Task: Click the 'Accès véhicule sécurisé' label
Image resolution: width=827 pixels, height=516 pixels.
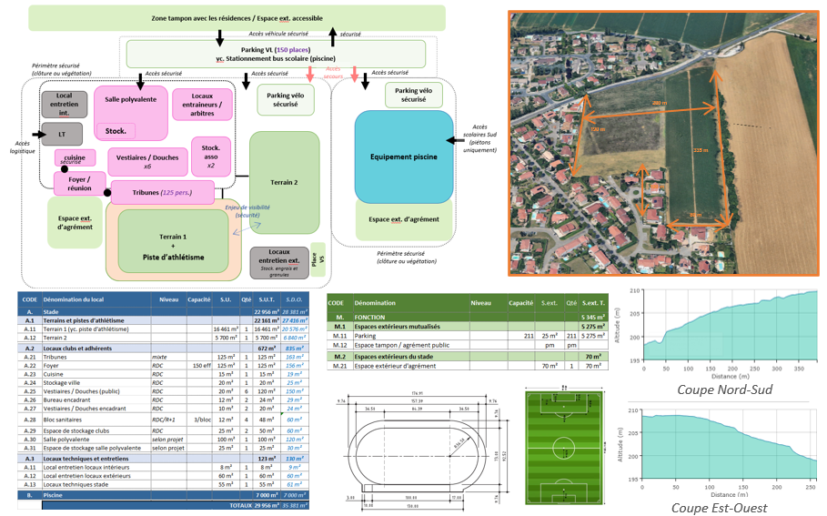Action: 278,34
